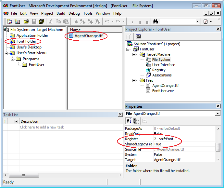Open the Properties object selector dropdown

pos(218,114)
